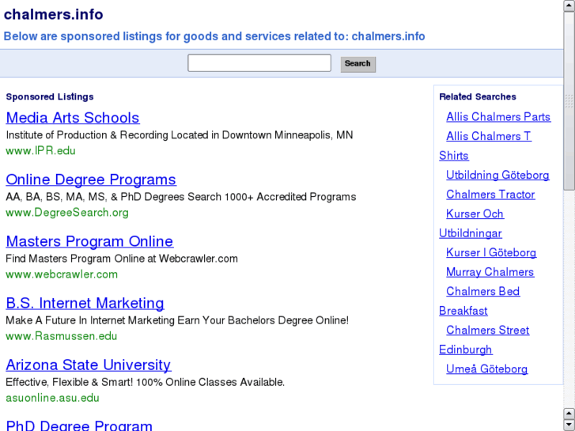Click 'Make A Future In Internet Marketing' description
The image size is (575, 431).
[x=177, y=320]
